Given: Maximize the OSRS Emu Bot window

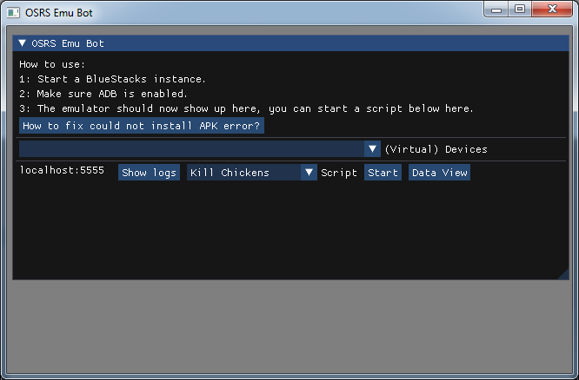Looking at the screenshot, I should point(520,9).
